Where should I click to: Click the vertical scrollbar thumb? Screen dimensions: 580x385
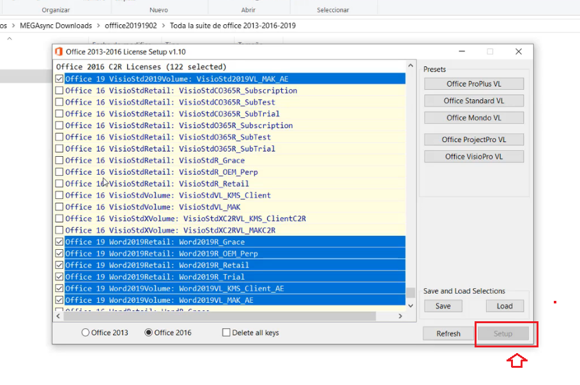click(x=411, y=293)
